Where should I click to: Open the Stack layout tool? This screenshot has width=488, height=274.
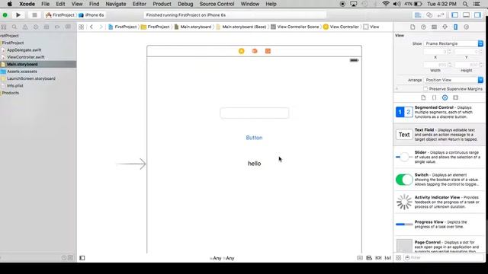(360, 258)
